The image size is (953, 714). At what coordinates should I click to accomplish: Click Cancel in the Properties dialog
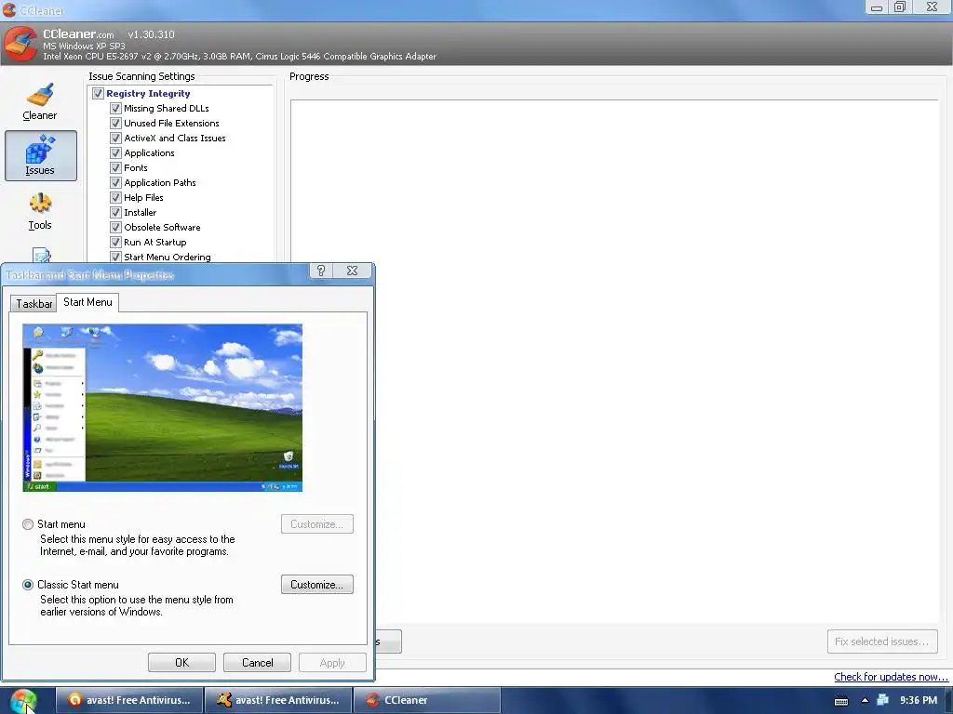point(257,662)
